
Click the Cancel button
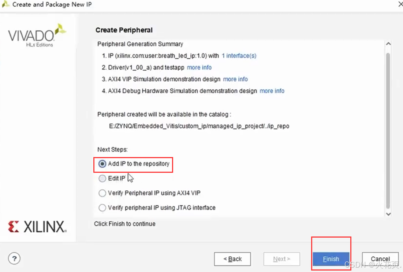click(380, 259)
